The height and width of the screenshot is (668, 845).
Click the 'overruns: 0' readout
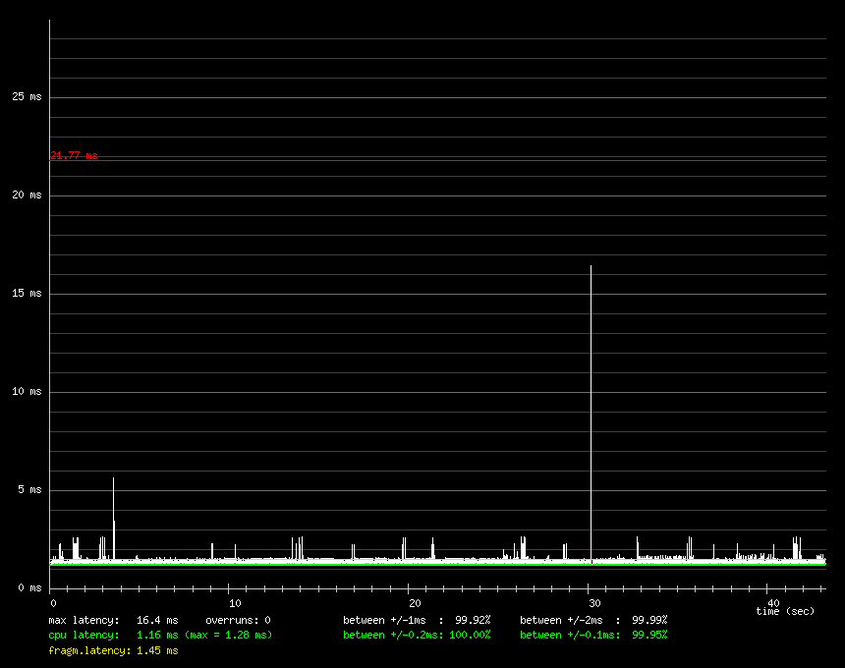(x=238, y=621)
